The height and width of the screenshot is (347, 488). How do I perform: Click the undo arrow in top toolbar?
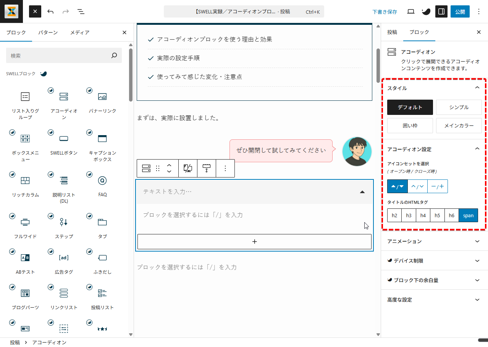(50, 11)
